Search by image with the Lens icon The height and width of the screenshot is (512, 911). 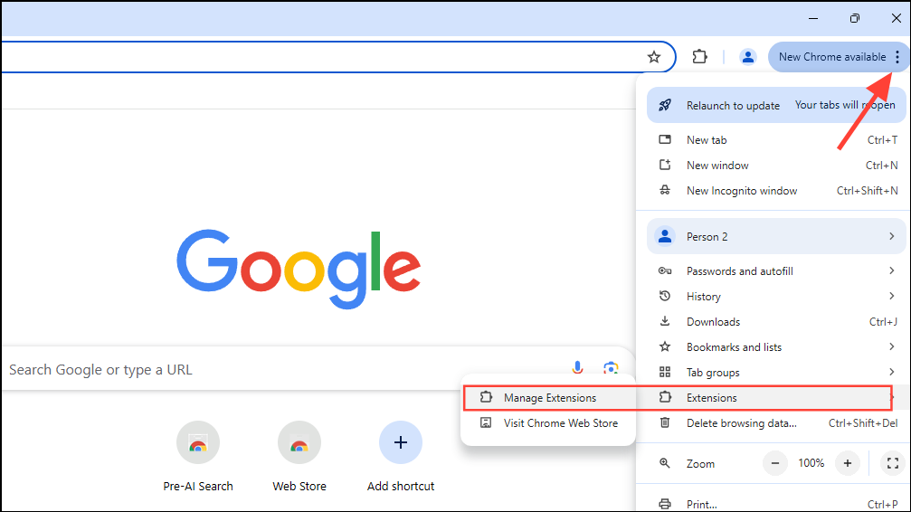(611, 368)
